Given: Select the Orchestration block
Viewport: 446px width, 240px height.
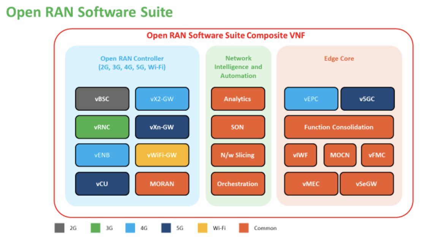Looking at the screenshot, I should 237,184.
